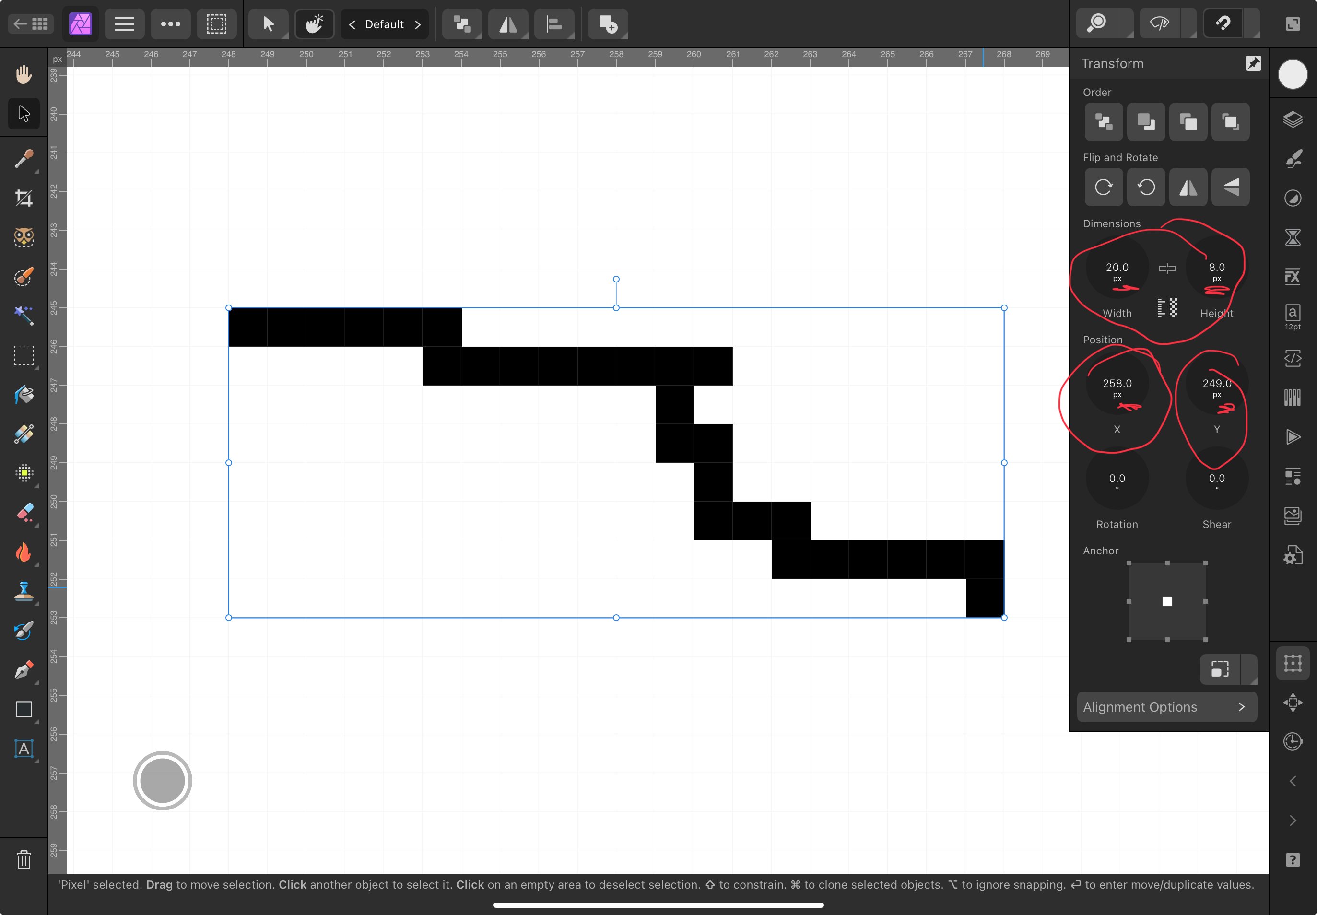1317x915 pixels.
Task: Open the Brushes studio
Action: pyautogui.click(x=1293, y=159)
